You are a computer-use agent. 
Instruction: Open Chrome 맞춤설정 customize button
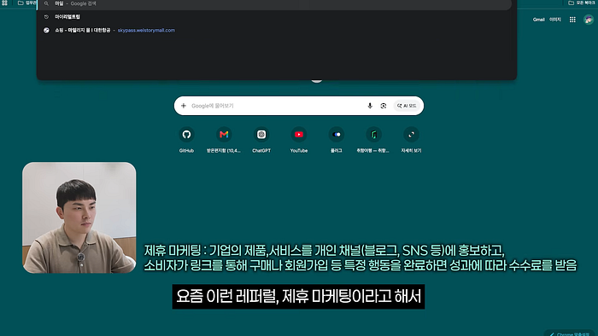click(x=571, y=333)
